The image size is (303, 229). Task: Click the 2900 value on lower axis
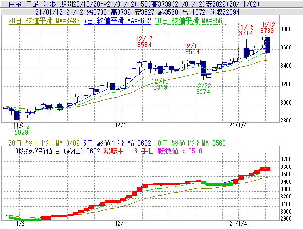(x=288, y=219)
